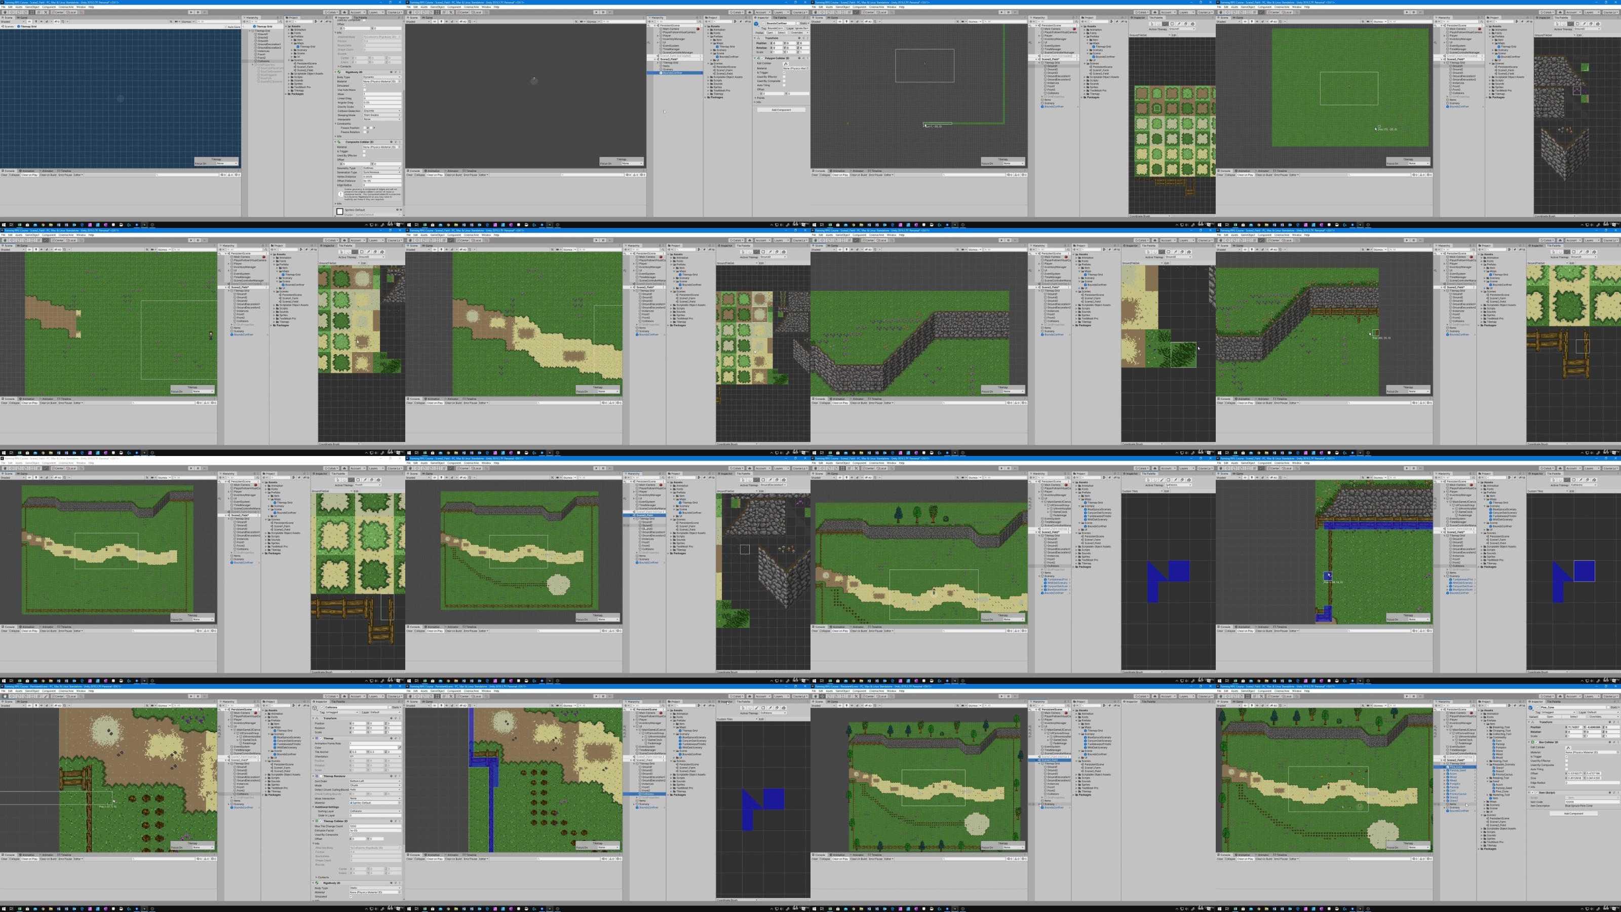Open the Composite Collider 2D preset icon
This screenshot has width=1621, height=912.
pyautogui.click(x=395, y=142)
